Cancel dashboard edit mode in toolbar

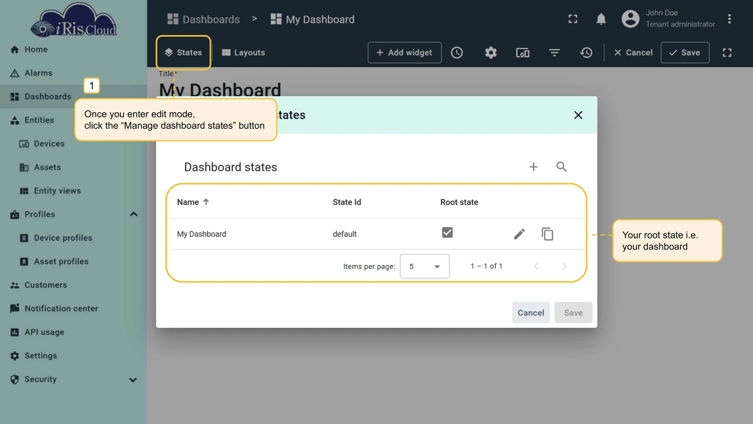tap(633, 53)
